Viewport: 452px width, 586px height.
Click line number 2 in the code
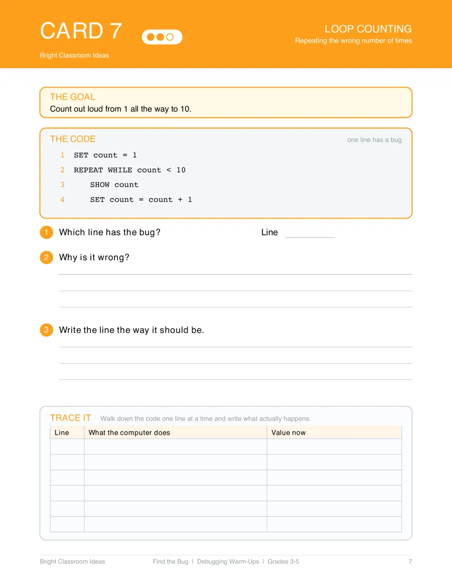62,170
